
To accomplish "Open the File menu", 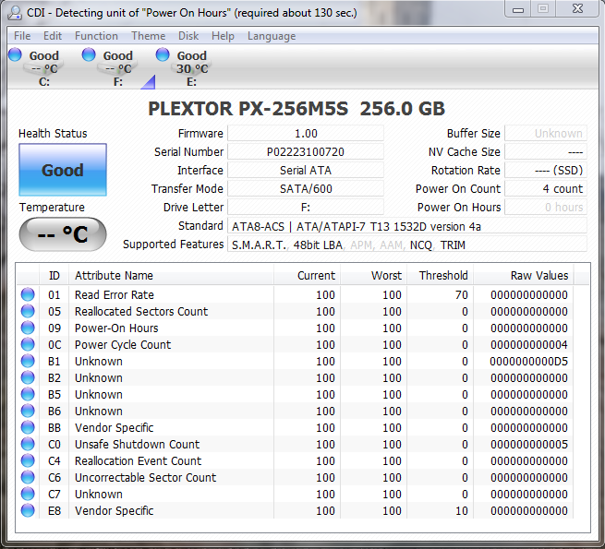I will click(22, 36).
